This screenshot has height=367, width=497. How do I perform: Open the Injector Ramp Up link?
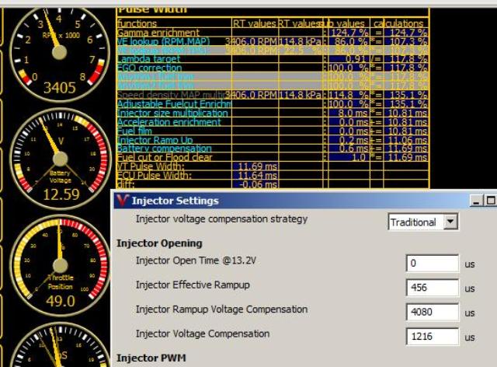pyautogui.click(x=155, y=140)
